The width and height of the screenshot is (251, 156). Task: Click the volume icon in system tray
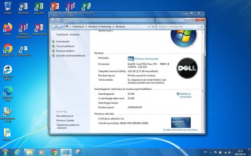(x=230, y=152)
